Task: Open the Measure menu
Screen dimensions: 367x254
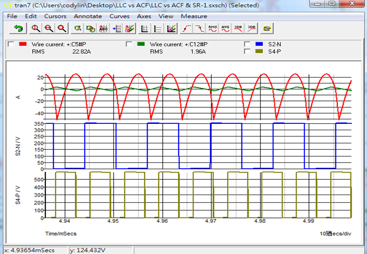Action: click(194, 16)
